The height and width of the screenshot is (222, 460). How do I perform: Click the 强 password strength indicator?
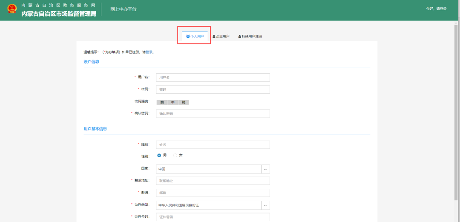184,103
